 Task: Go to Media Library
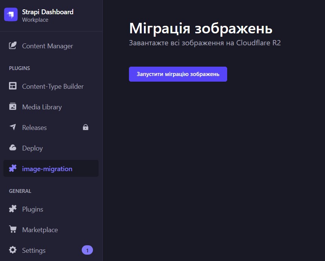pyautogui.click(x=51, y=107)
